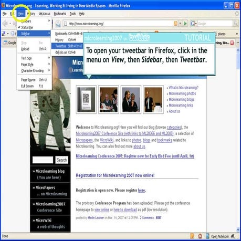Open the MicroWiki navigation item
This screenshot has width=241, height=241.
pyautogui.click(x=50, y=224)
